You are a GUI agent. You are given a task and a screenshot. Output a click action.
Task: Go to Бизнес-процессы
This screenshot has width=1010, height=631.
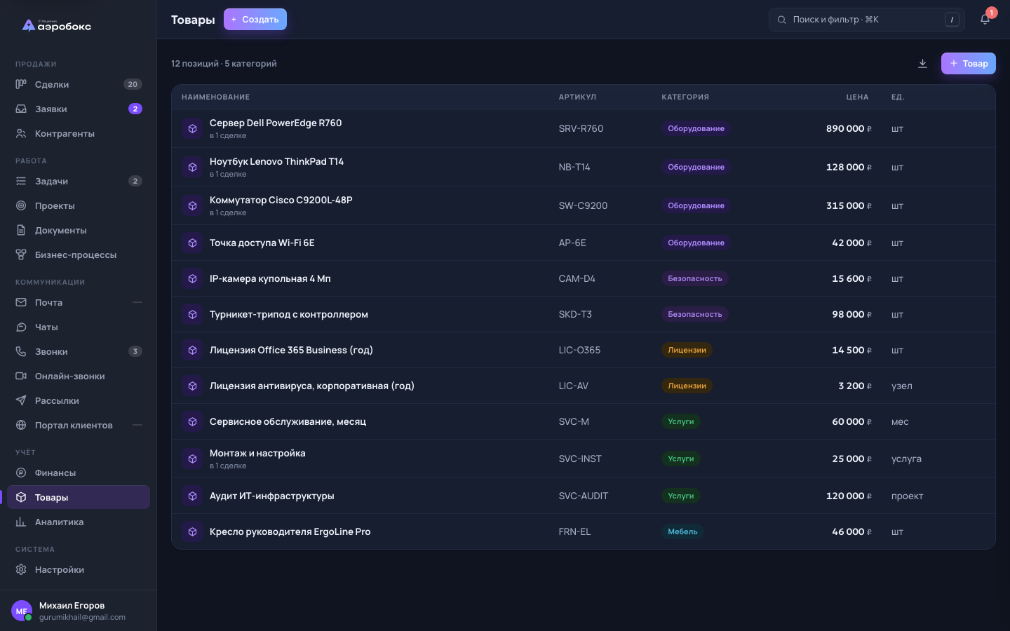tap(79, 255)
